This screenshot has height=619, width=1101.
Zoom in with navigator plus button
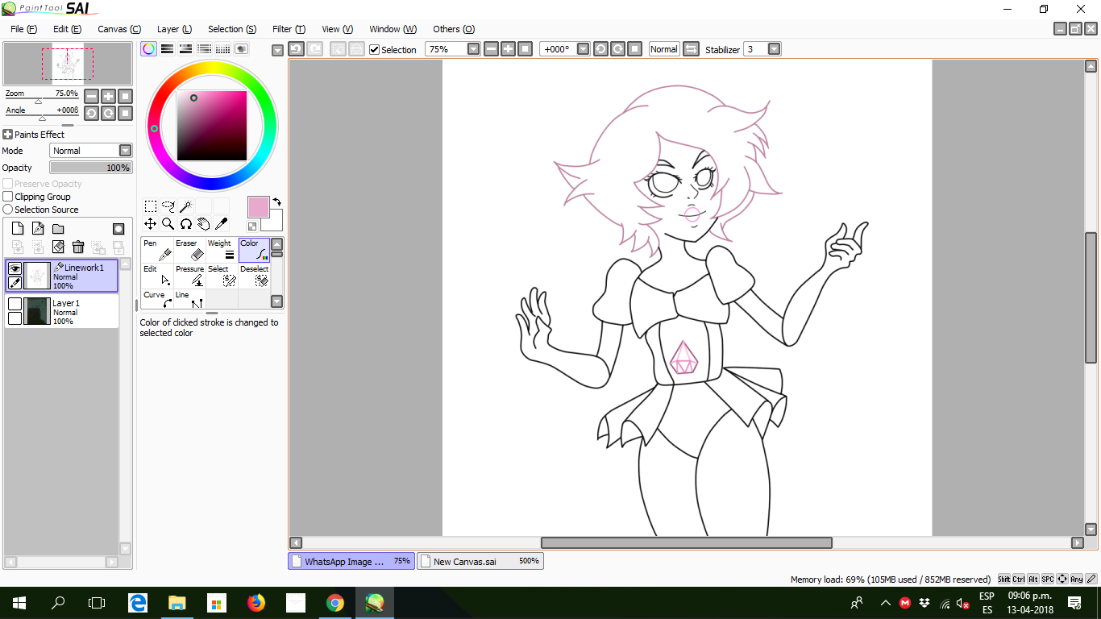[108, 96]
